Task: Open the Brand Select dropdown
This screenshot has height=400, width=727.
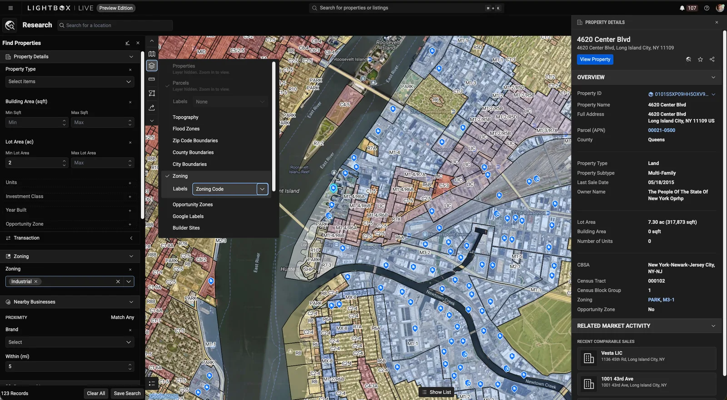Action: 70,342
